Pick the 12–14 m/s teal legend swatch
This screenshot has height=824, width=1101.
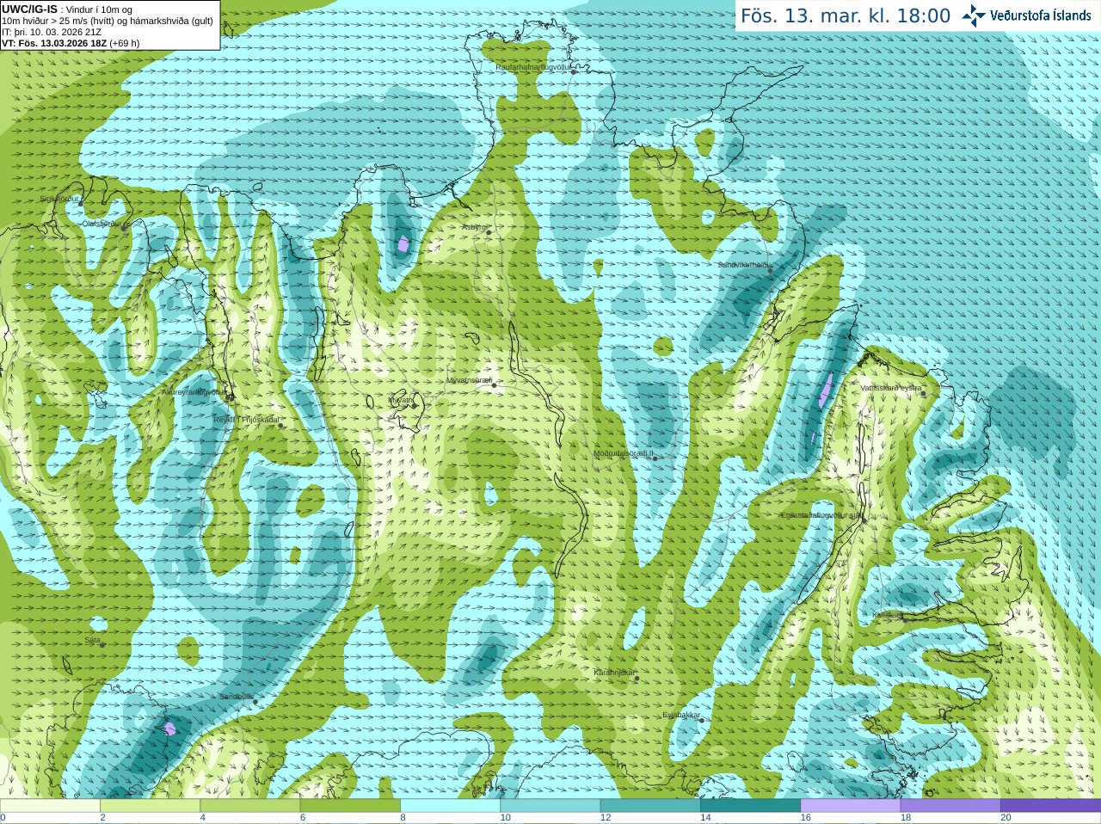click(650, 806)
